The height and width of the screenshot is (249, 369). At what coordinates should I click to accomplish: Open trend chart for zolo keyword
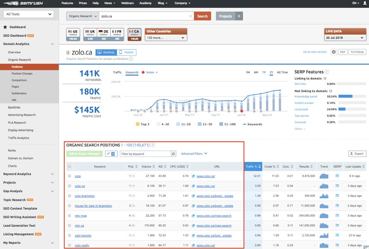point(324,176)
